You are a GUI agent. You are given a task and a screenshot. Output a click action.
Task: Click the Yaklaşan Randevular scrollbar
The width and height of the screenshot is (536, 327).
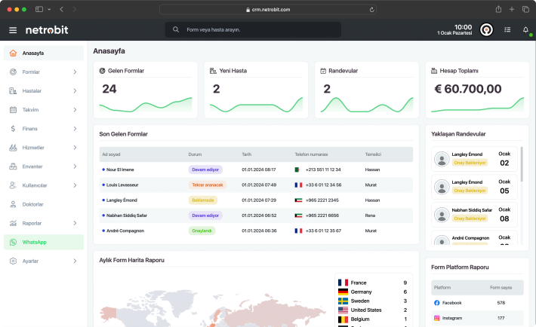(x=522, y=162)
